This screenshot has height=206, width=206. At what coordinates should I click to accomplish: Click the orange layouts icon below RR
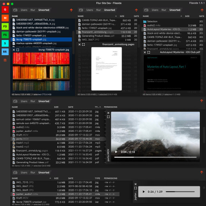click(x=5, y=60)
